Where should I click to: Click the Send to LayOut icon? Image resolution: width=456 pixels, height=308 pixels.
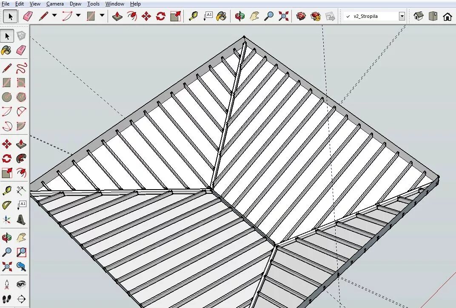(330, 16)
